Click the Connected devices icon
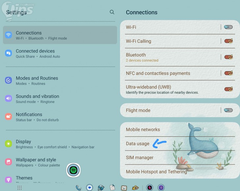 tap(9, 53)
